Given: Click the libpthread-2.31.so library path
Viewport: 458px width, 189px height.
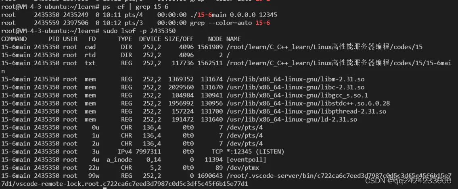Looking at the screenshot, I should 306,111.
